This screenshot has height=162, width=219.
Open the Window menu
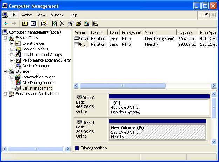[57, 15]
